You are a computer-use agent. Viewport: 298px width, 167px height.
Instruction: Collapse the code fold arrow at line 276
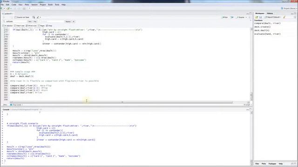pyautogui.click(x=9, y=30)
